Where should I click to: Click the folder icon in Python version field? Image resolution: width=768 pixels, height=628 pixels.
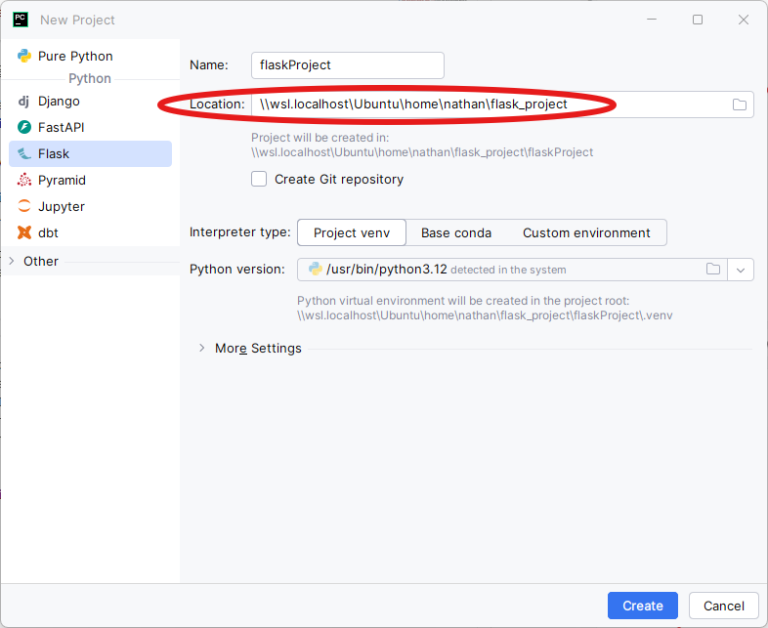point(713,270)
